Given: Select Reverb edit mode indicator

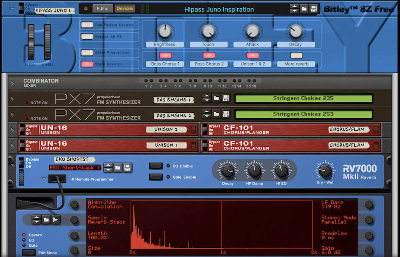Looking at the screenshot, I should click(x=24, y=235).
